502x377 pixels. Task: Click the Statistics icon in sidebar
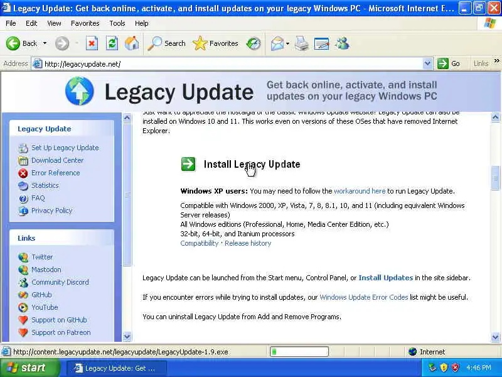(x=23, y=185)
